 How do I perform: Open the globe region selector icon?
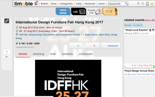point(36,3)
